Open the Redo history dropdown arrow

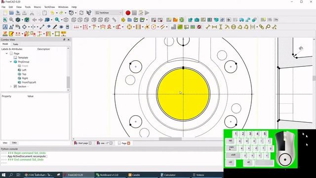point(66,13)
